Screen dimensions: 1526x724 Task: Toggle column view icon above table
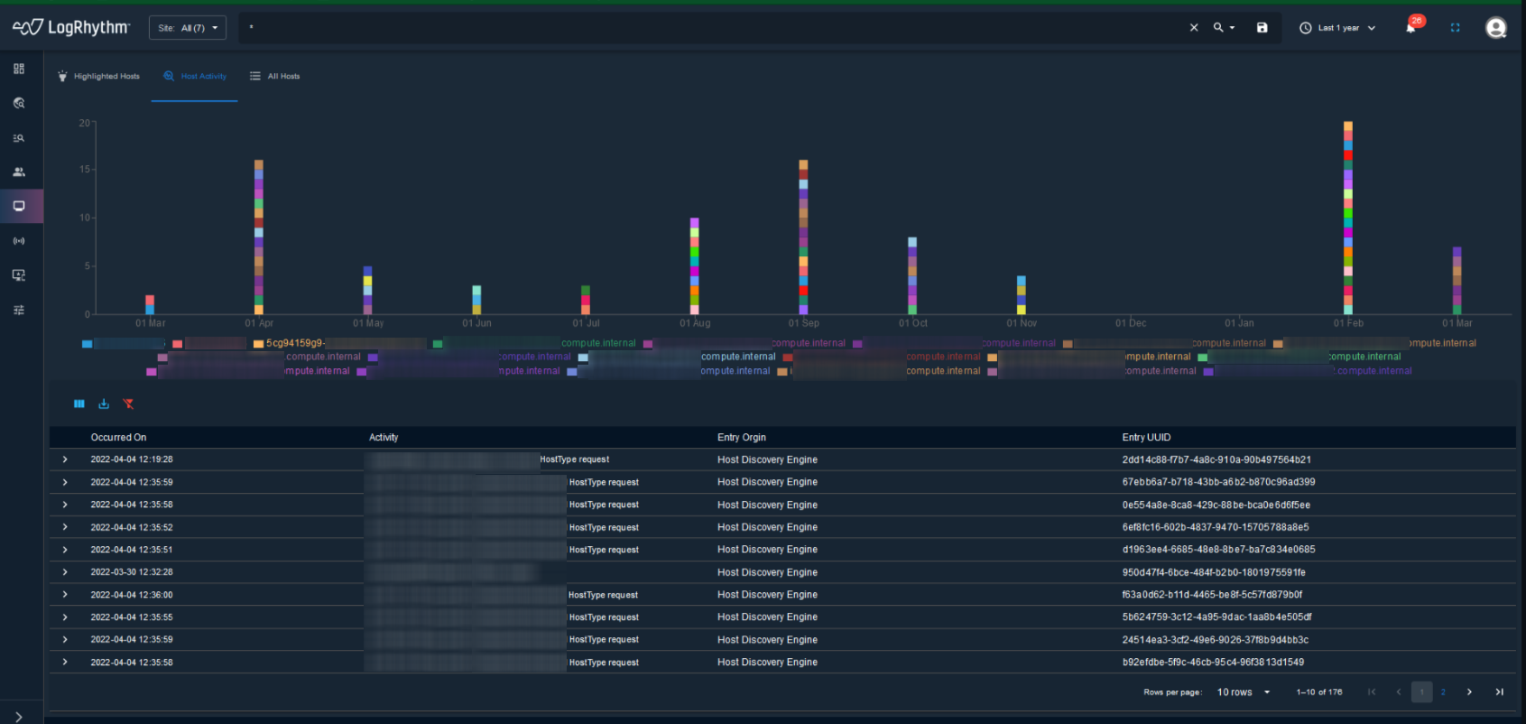(x=79, y=404)
